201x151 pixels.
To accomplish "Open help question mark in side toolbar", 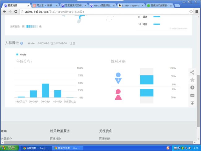I will [x=192, y=88].
